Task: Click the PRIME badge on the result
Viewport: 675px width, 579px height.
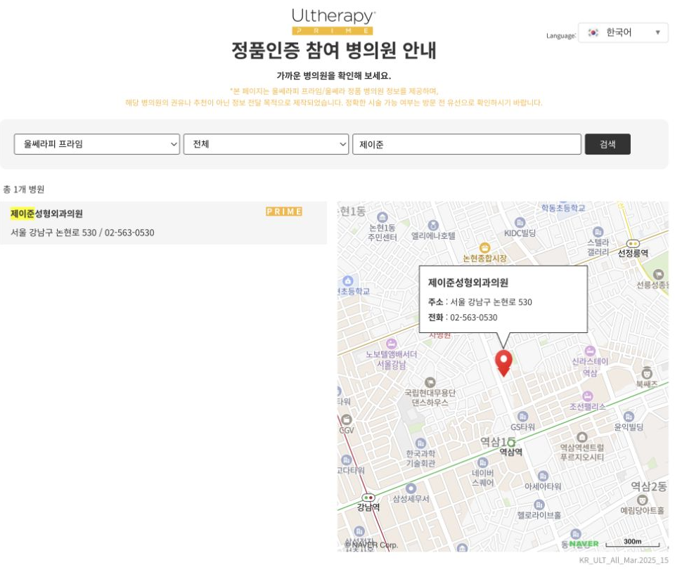Action: pyautogui.click(x=284, y=212)
